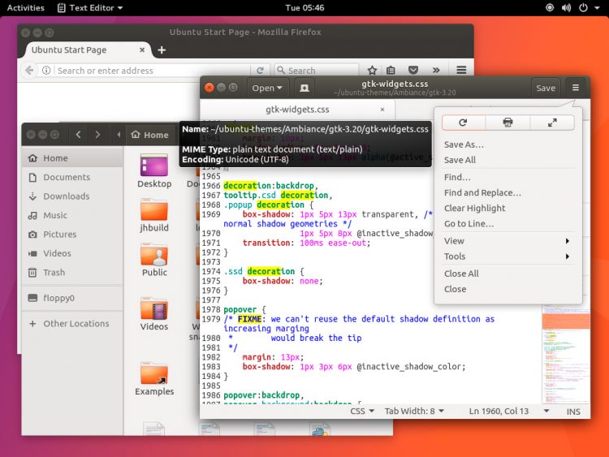The image size is (609, 457).
Task: Switch to the gtk-widgets.css tab
Action: 297,109
